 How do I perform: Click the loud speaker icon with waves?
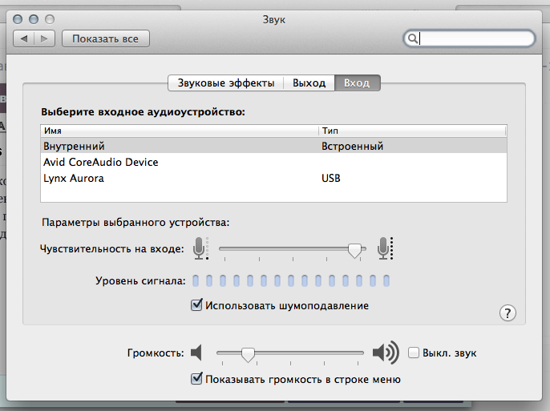pos(386,353)
